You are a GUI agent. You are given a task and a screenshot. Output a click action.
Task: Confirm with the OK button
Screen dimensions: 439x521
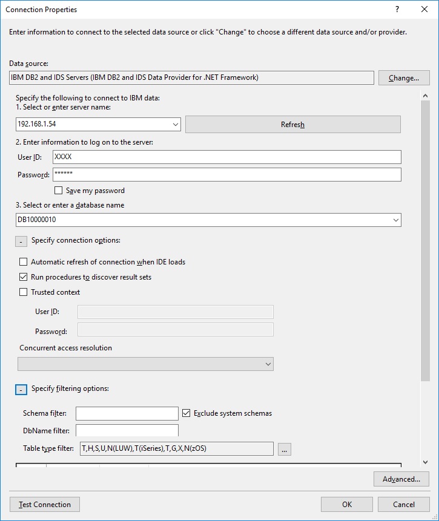347,505
